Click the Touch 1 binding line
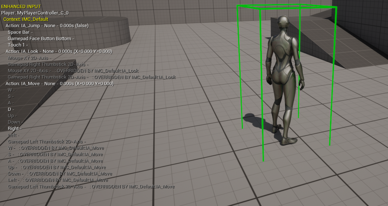 click(18, 45)
